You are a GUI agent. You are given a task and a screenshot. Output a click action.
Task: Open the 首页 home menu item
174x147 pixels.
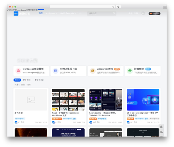coord(41,13)
